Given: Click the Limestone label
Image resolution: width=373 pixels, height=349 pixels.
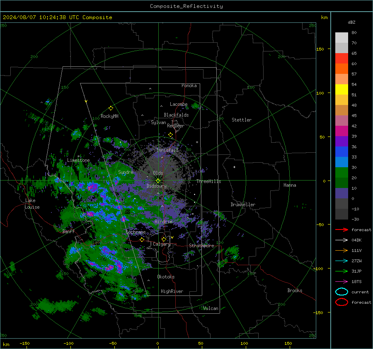Looking at the screenshot, I should tap(78, 160).
